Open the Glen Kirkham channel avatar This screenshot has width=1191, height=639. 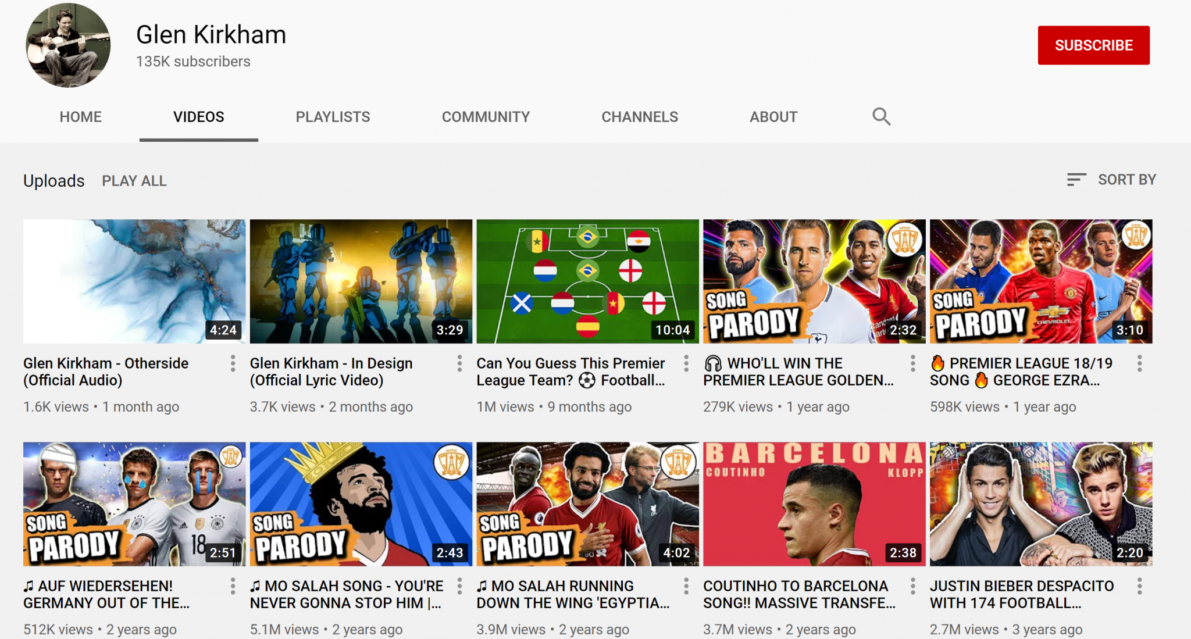(68, 45)
